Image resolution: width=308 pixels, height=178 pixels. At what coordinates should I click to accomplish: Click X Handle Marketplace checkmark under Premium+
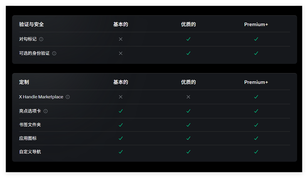256,97
